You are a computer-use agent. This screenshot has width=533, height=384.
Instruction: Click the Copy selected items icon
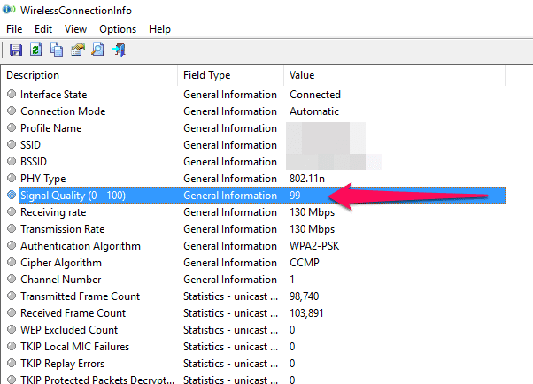click(56, 50)
